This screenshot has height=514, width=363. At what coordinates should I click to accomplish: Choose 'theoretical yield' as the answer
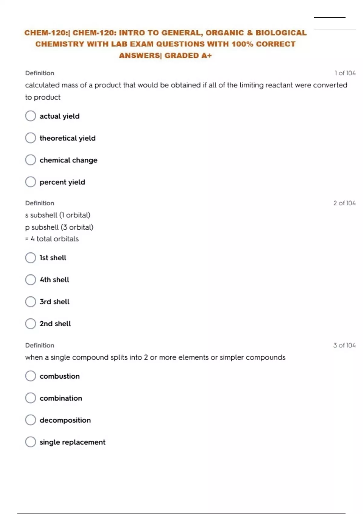pos(31,138)
